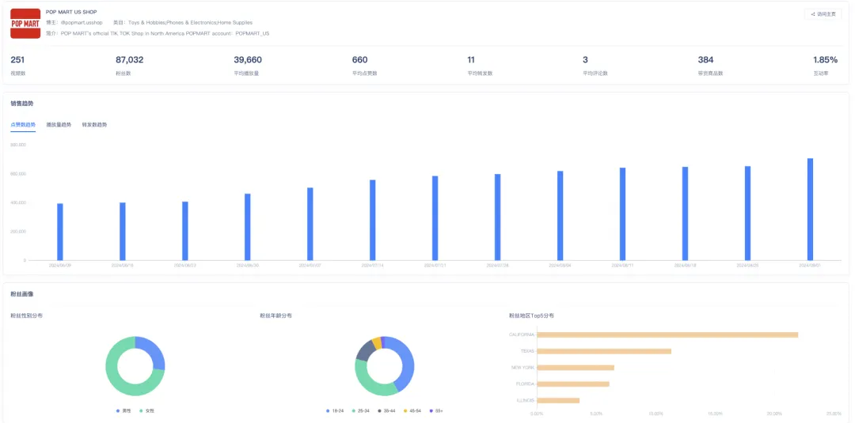Click the POP MART shop logo thumbnail
Screen dimensions: 855x423
pyautogui.click(x=25, y=24)
